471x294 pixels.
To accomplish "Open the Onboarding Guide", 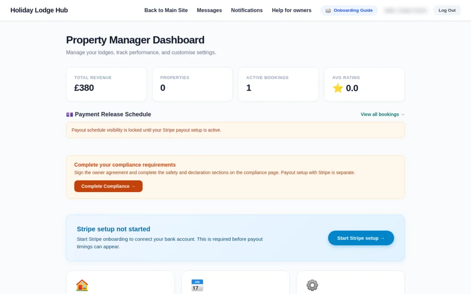I will coord(349,10).
